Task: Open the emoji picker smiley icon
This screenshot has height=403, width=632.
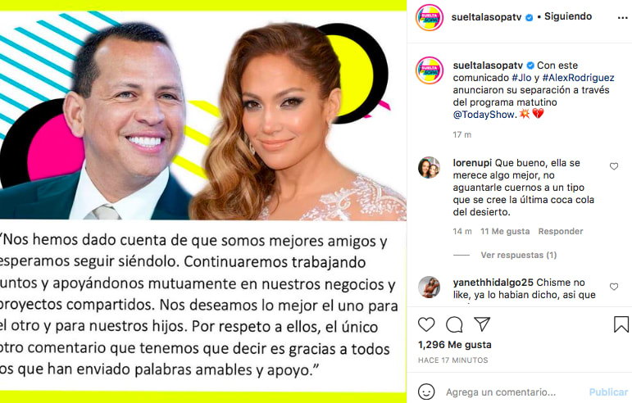Action: (x=426, y=392)
